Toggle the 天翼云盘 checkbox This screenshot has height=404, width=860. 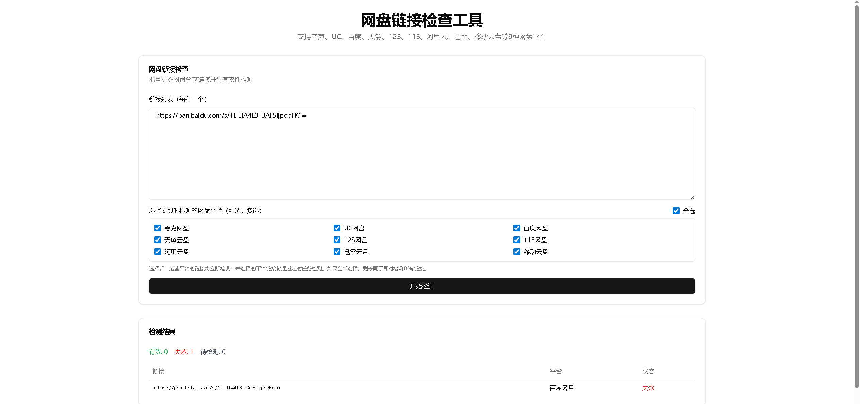pos(158,240)
